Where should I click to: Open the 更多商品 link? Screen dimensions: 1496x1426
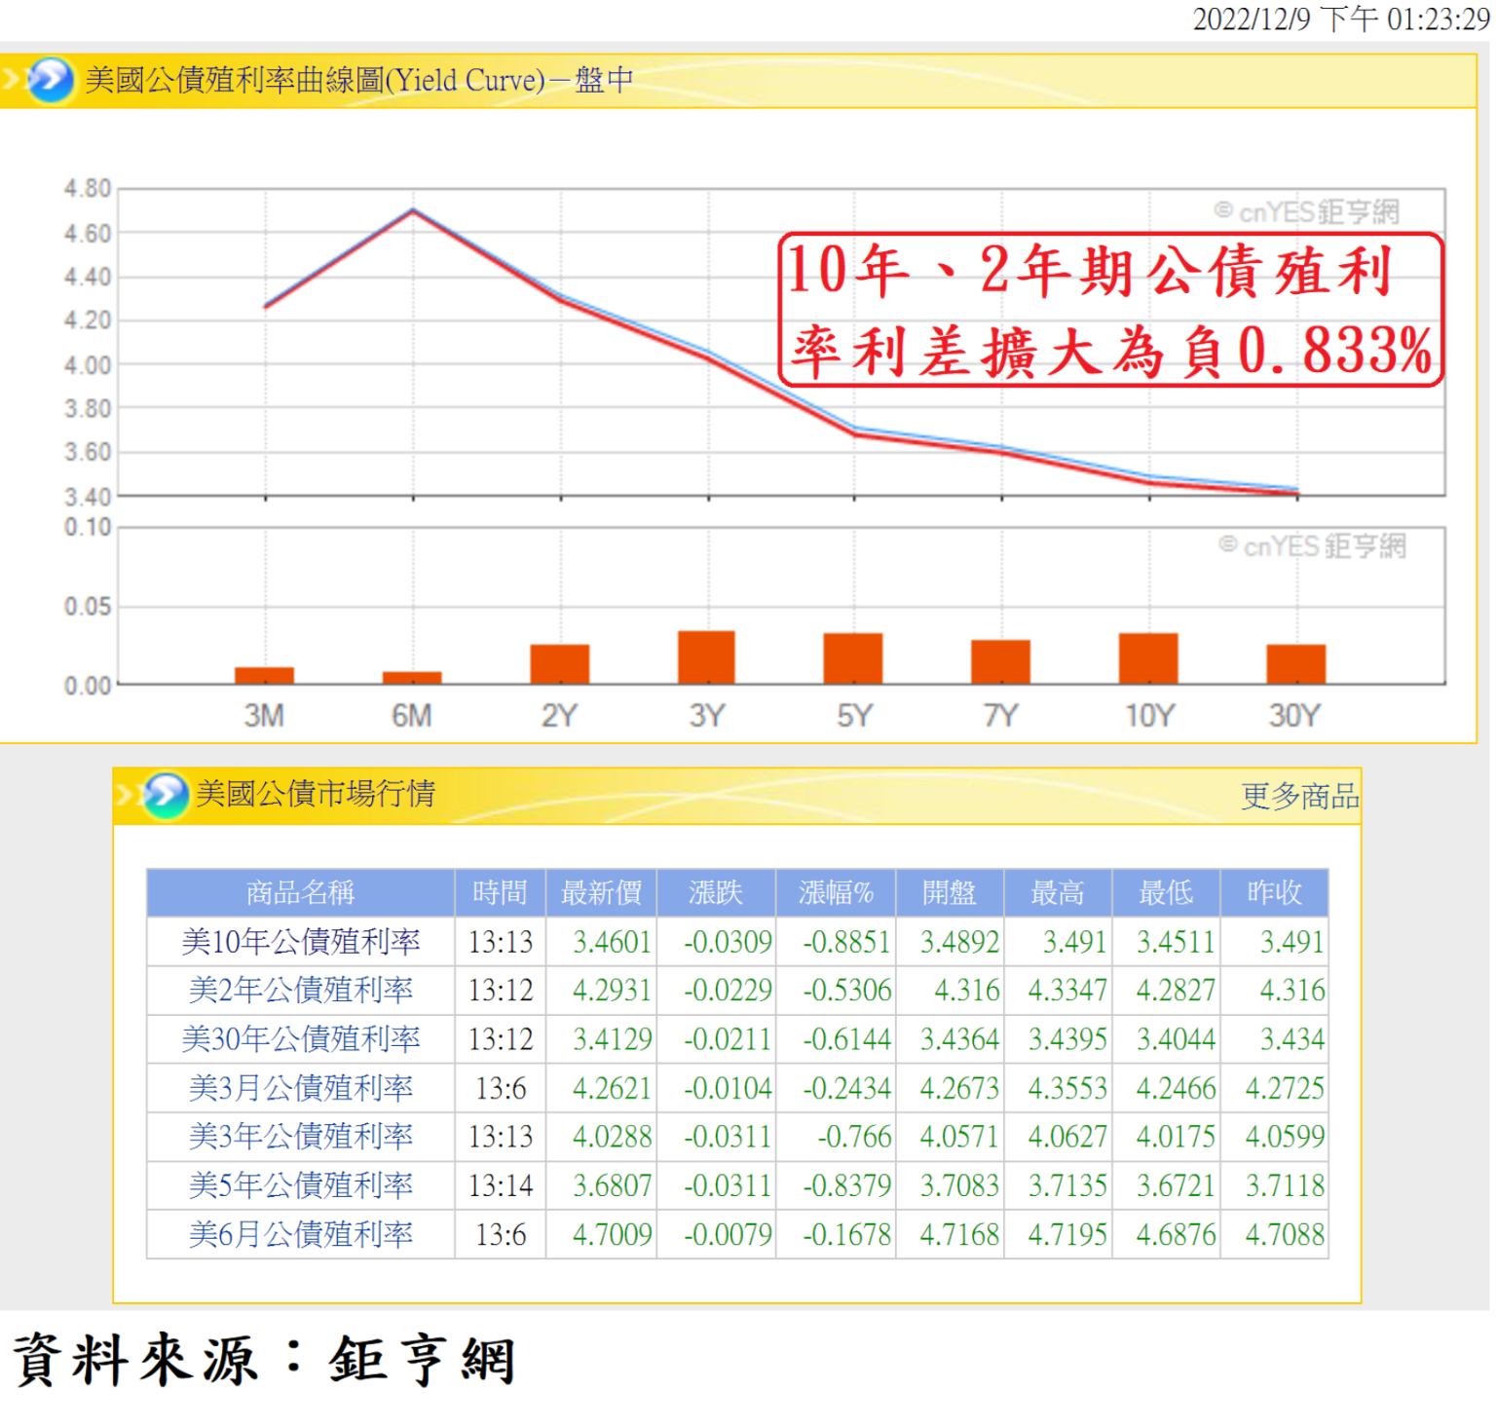(1298, 796)
